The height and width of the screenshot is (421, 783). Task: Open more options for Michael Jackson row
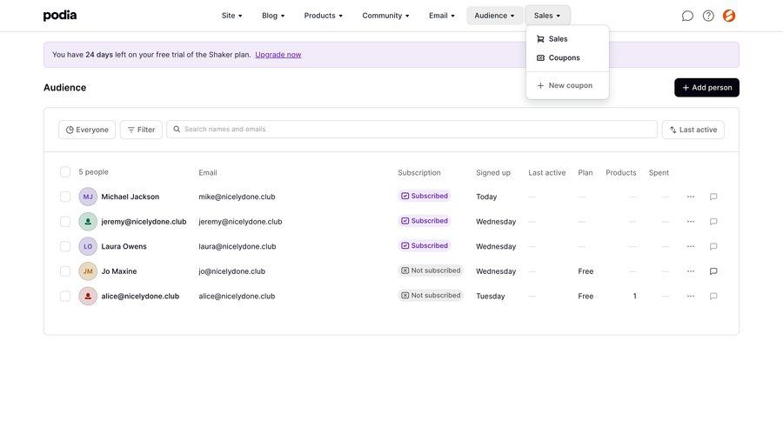691,197
